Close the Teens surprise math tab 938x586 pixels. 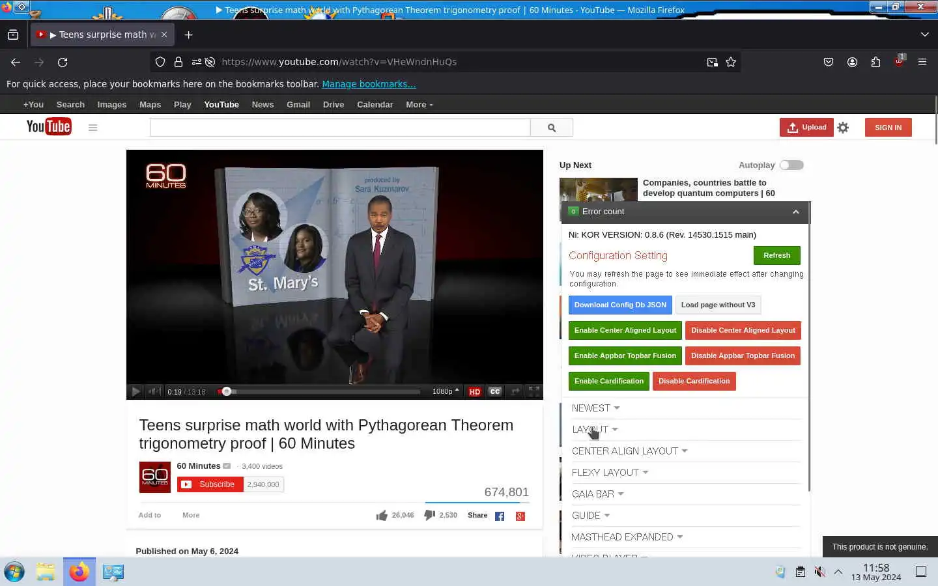pos(164,35)
